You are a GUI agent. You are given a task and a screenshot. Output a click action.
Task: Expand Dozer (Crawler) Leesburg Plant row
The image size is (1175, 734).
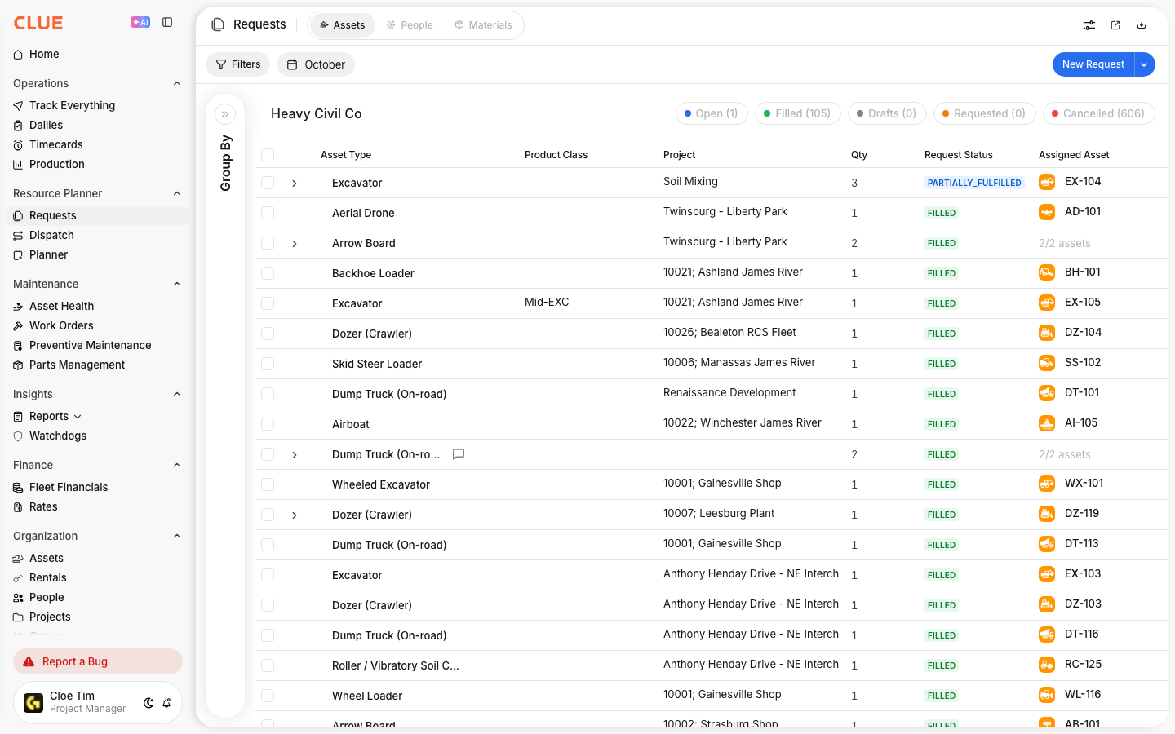click(x=295, y=515)
